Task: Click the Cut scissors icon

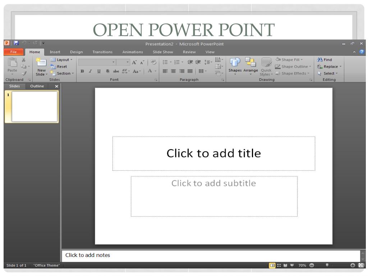Action: pyautogui.click(x=23, y=60)
